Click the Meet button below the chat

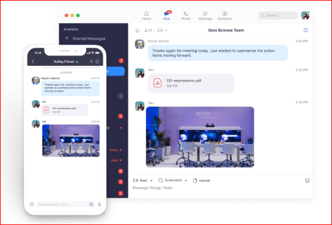coord(141,180)
